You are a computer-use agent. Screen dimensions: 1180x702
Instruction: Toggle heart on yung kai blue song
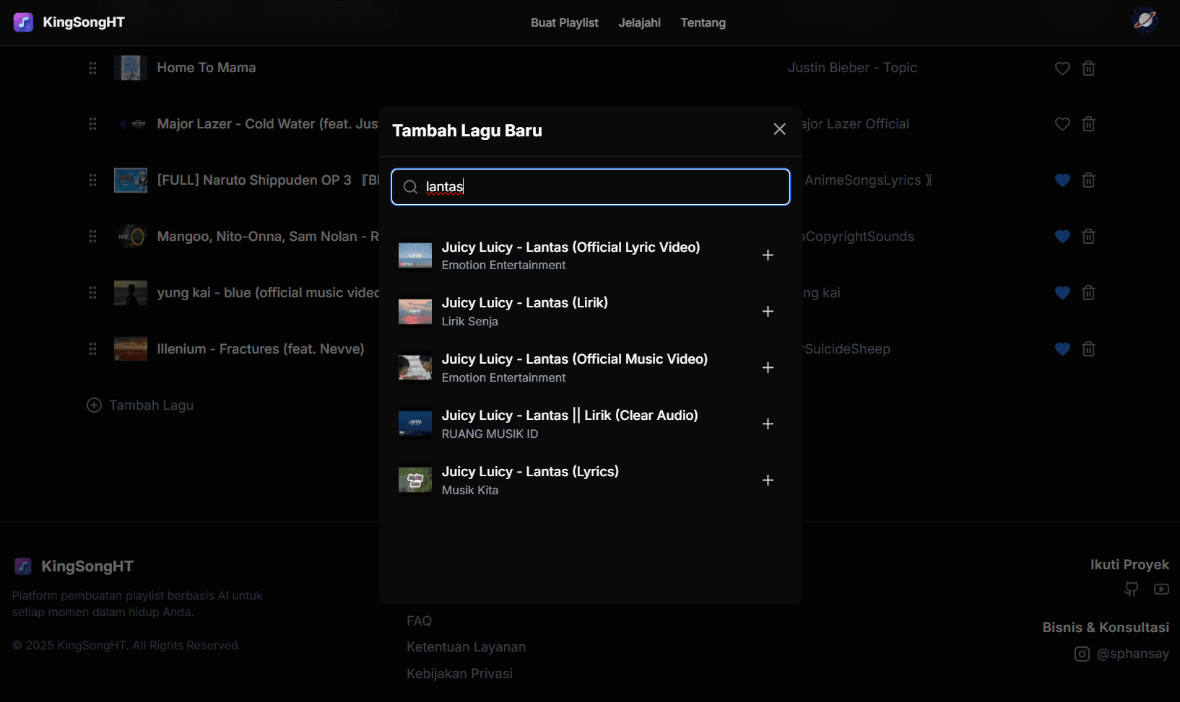tap(1062, 293)
